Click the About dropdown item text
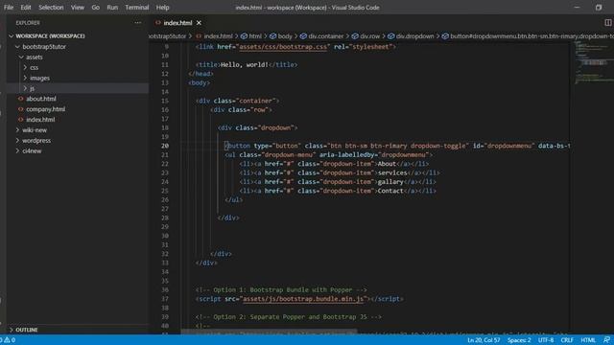614x345 pixels. pos(387,164)
